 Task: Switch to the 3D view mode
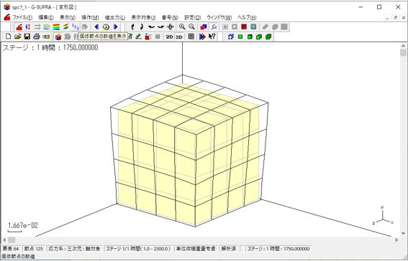tap(179, 37)
